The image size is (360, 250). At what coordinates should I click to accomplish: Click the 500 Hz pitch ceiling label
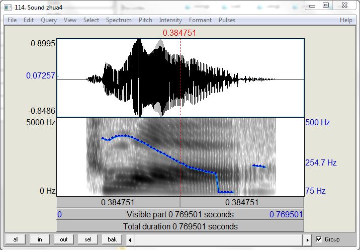click(318, 122)
